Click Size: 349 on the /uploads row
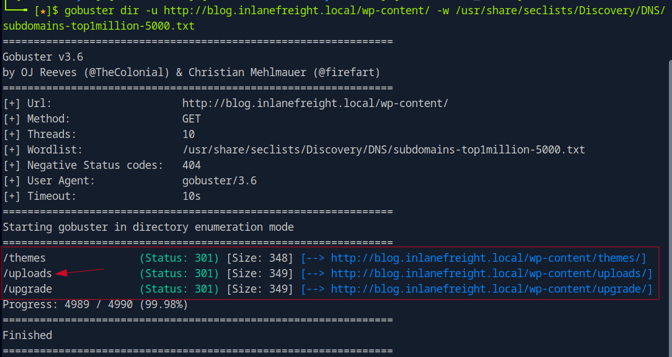This screenshot has width=672, height=357. (x=260, y=273)
